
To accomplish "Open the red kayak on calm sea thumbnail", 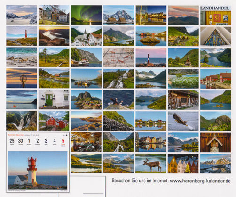I will 22,99.
